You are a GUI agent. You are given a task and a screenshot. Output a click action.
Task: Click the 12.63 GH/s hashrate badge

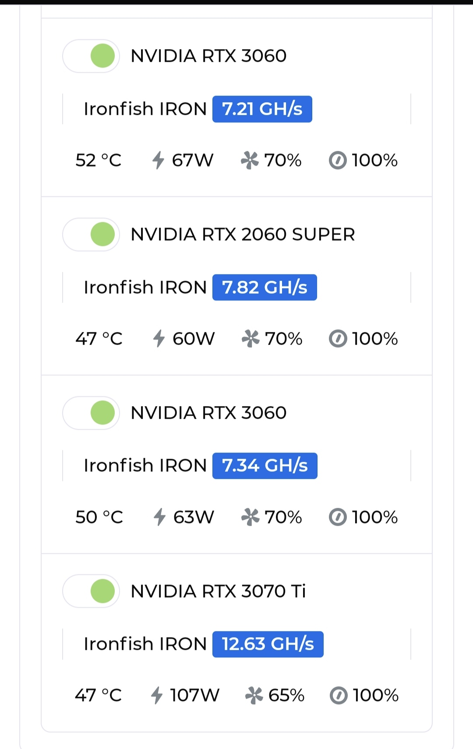268,644
